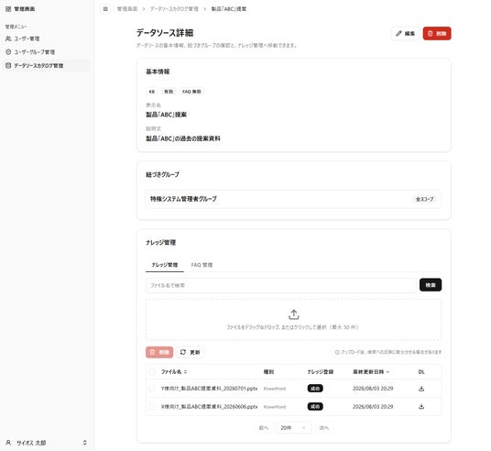Check the box for Y様向け_製品ABC提案資料 file
The height and width of the screenshot is (451, 491).
pos(152,389)
